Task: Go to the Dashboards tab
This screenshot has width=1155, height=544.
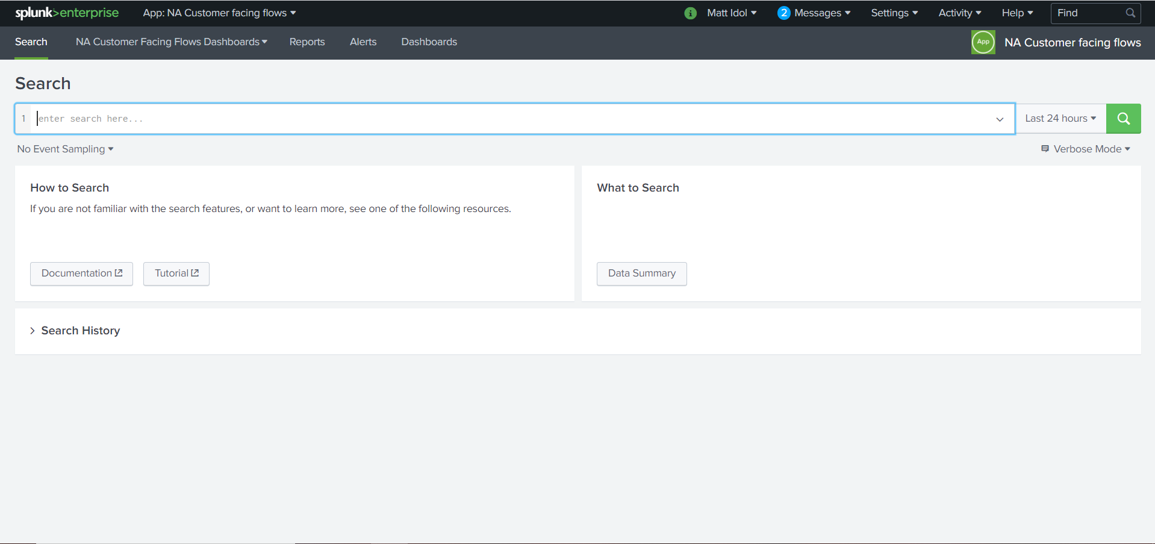Action: pyautogui.click(x=429, y=42)
